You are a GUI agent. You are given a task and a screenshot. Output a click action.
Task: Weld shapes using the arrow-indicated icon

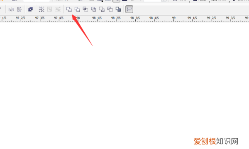[69, 10]
